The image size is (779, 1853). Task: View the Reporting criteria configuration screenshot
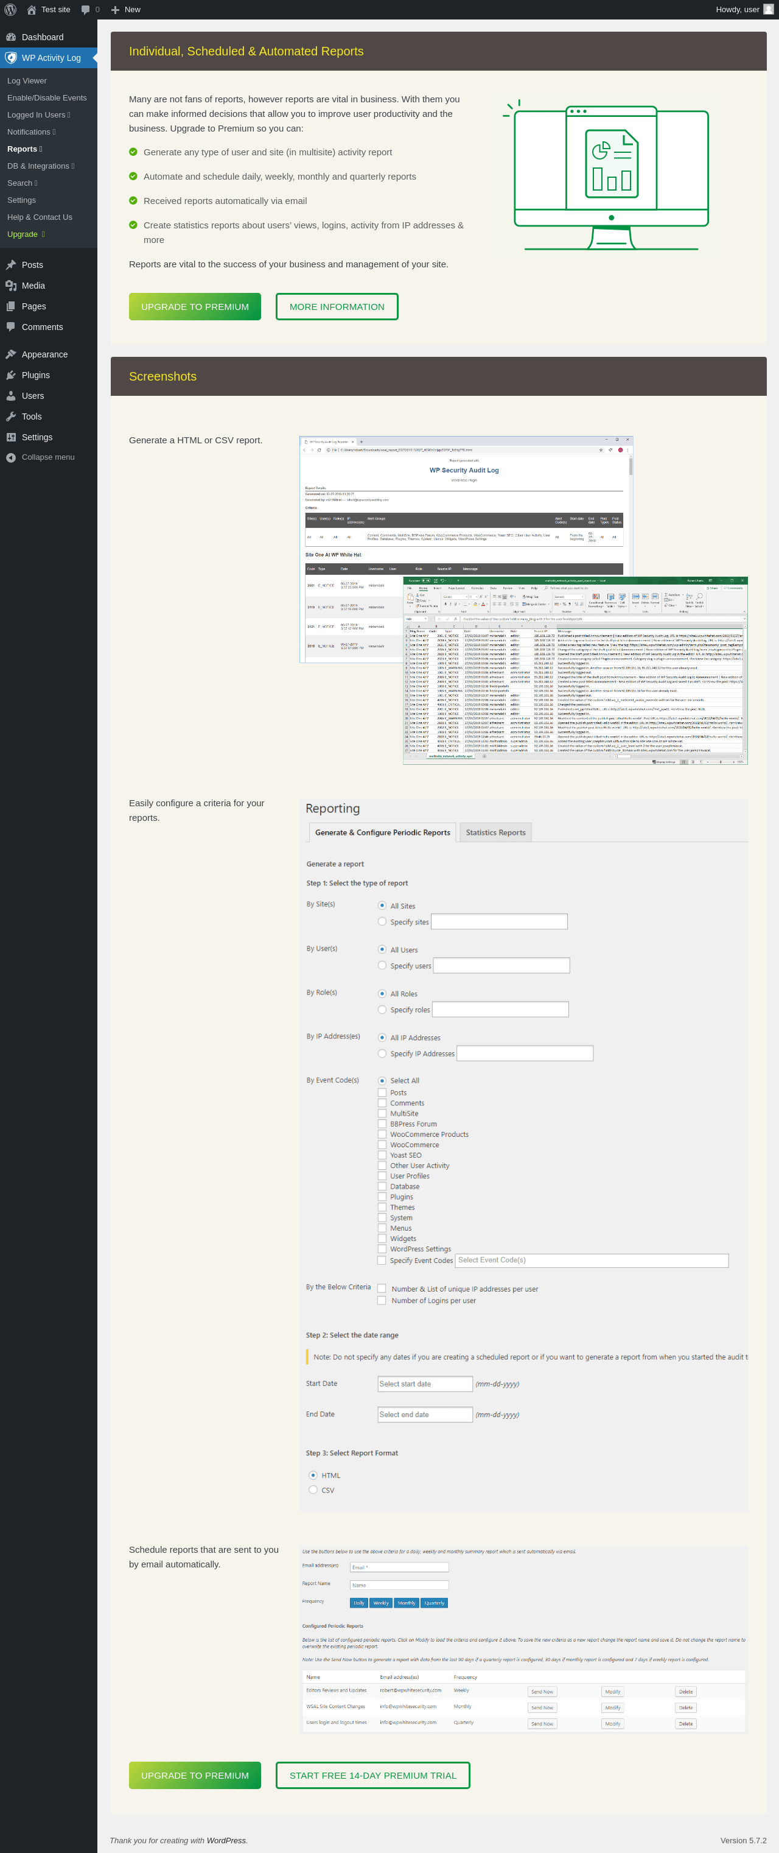523,1155
